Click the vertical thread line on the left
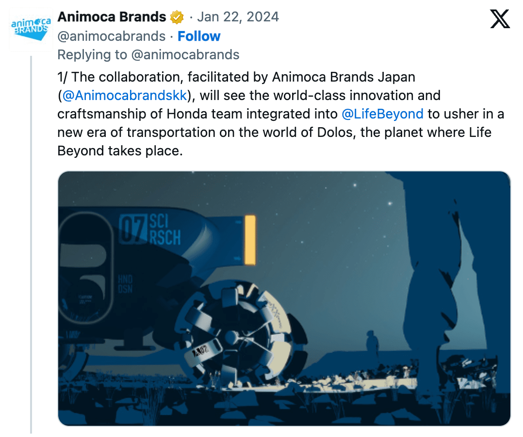The height and width of the screenshot is (437, 523). click(x=31, y=243)
